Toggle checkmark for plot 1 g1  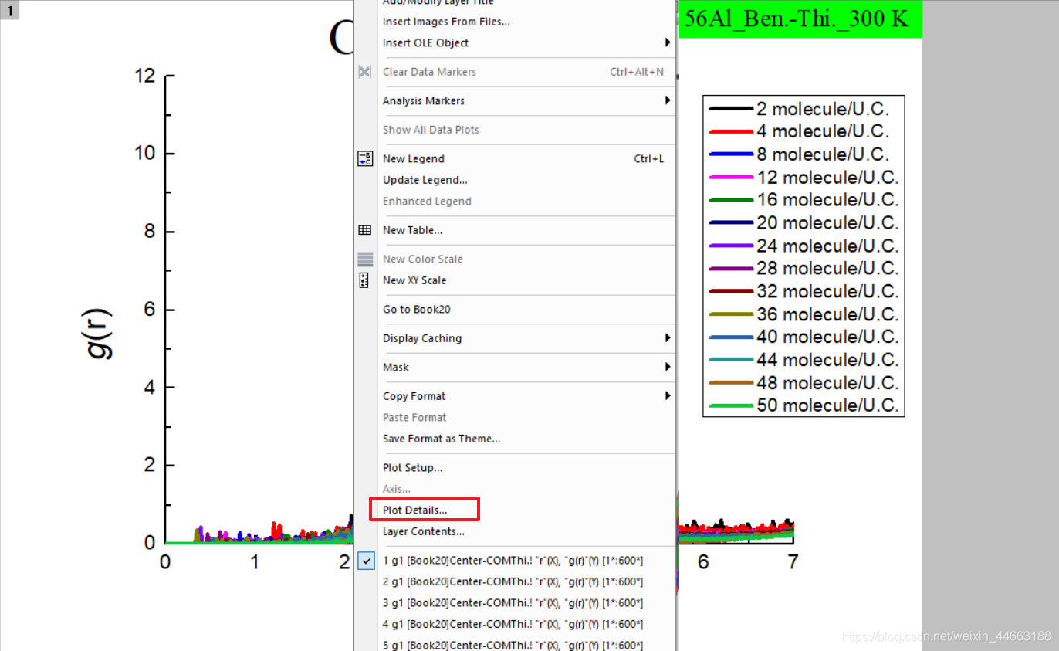pyautogui.click(x=367, y=561)
